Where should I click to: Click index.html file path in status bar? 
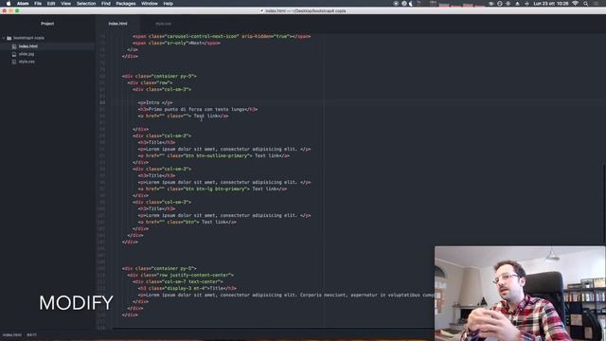pos(12,334)
